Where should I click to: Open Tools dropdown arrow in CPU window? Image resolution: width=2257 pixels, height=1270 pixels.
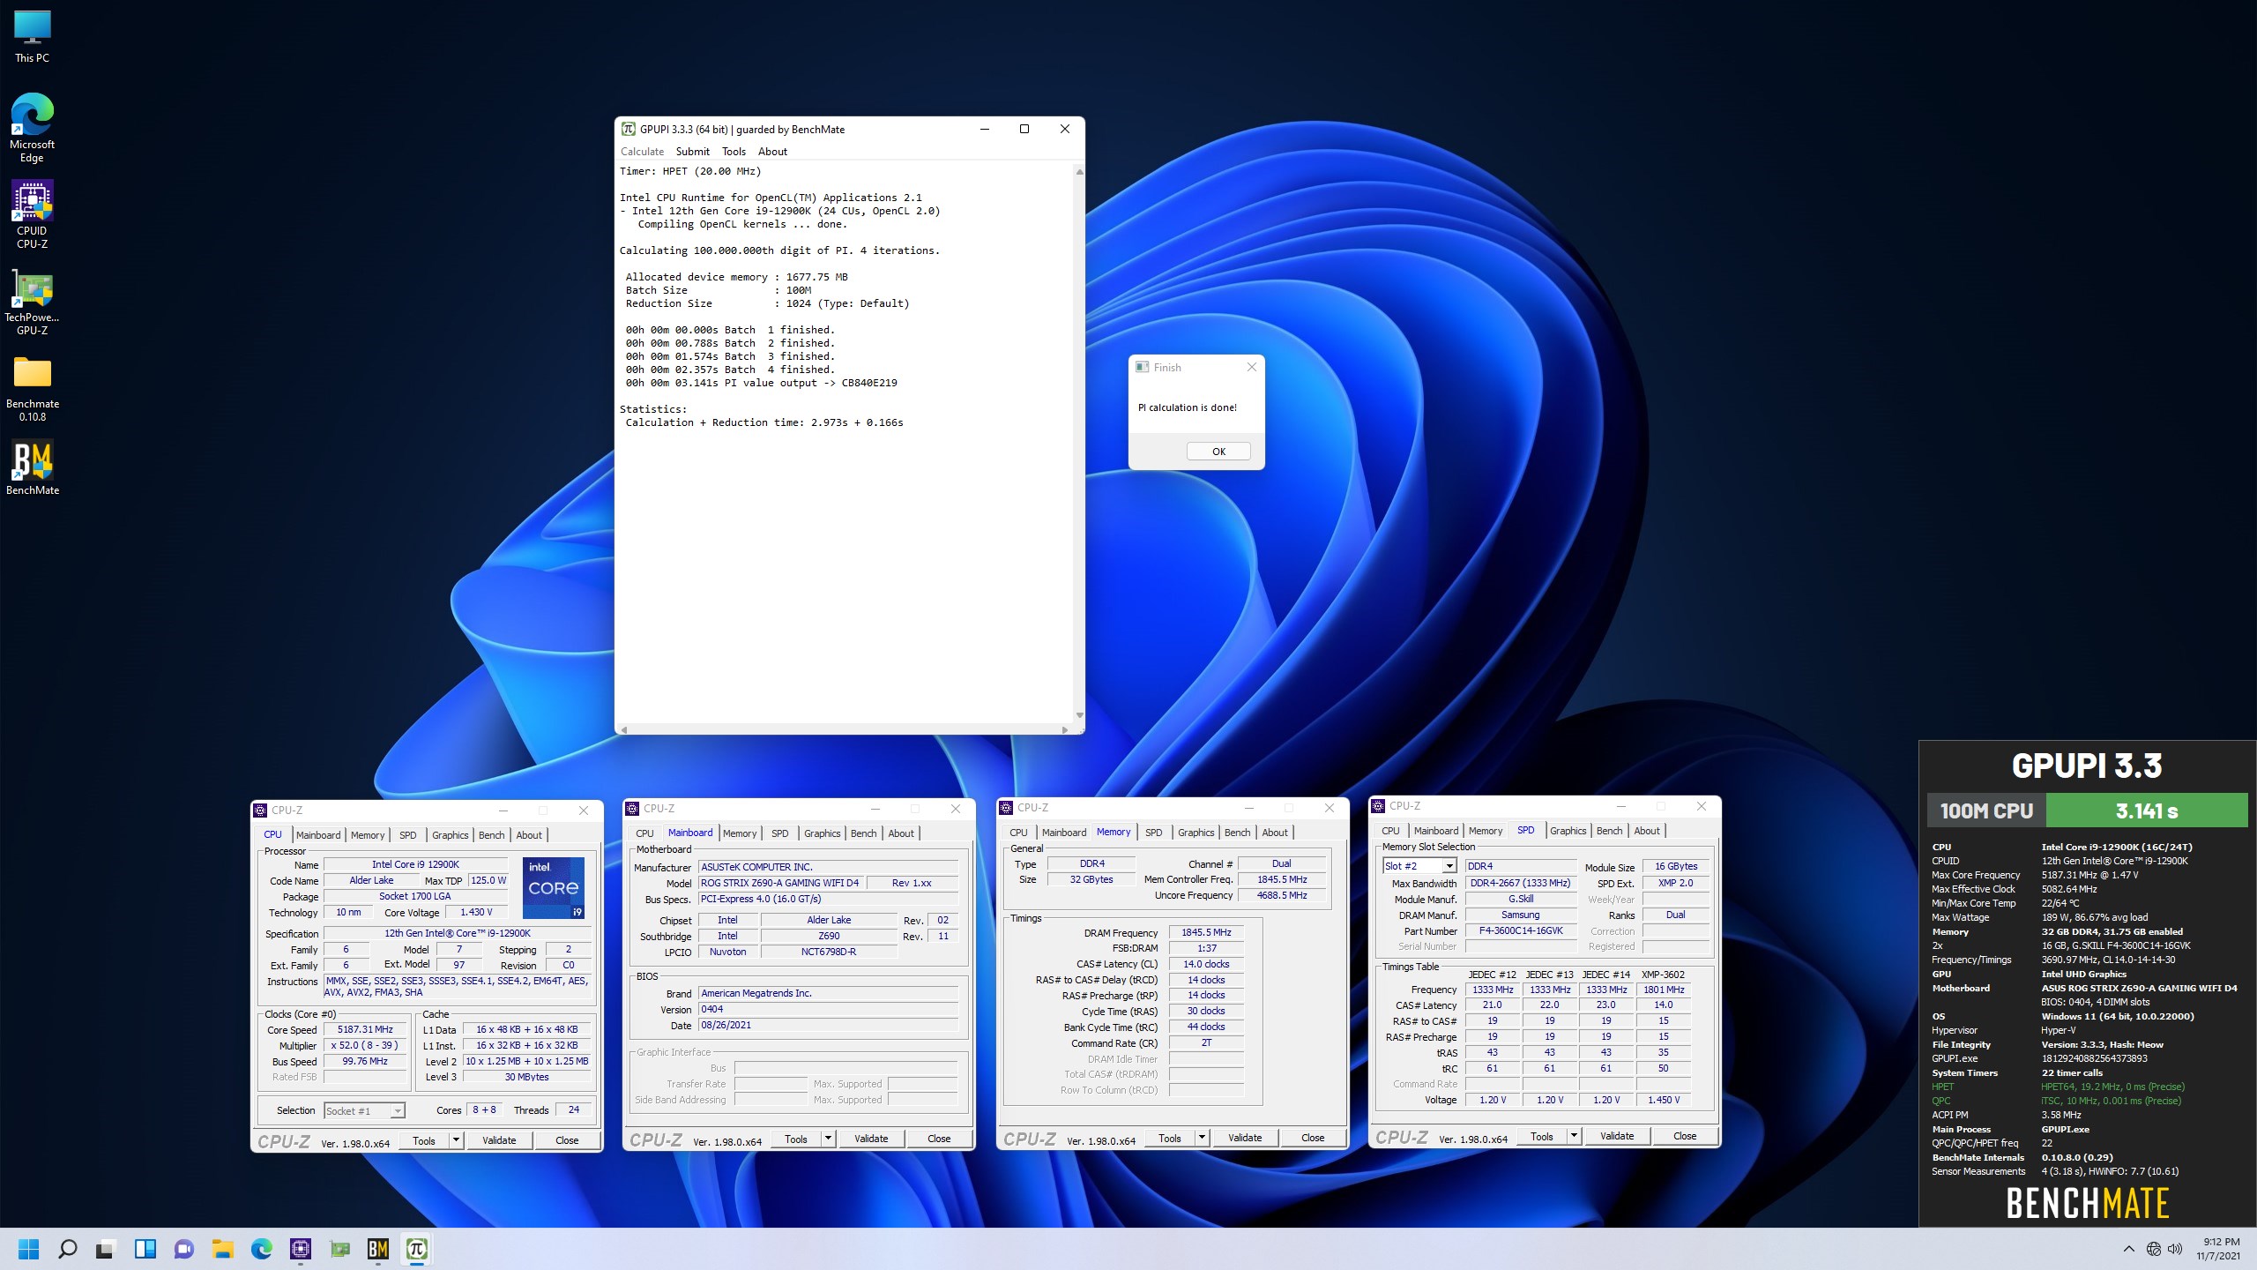coord(456,1140)
